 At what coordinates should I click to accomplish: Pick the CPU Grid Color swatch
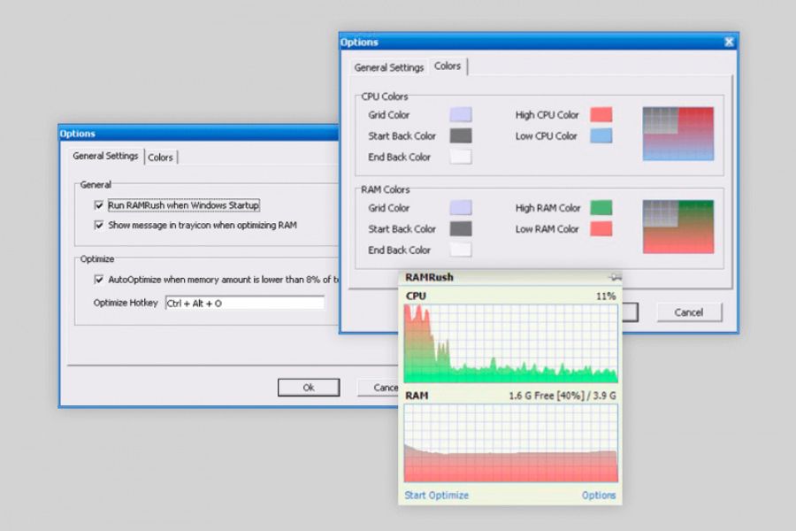460,115
